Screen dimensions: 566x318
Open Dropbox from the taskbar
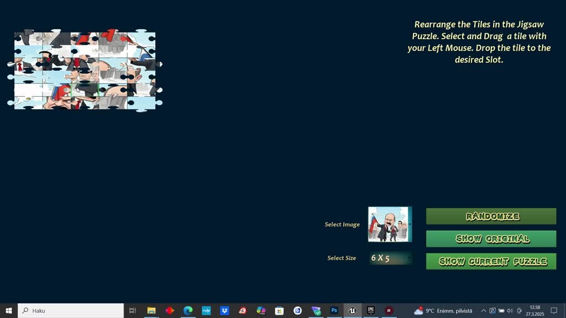coord(224,311)
